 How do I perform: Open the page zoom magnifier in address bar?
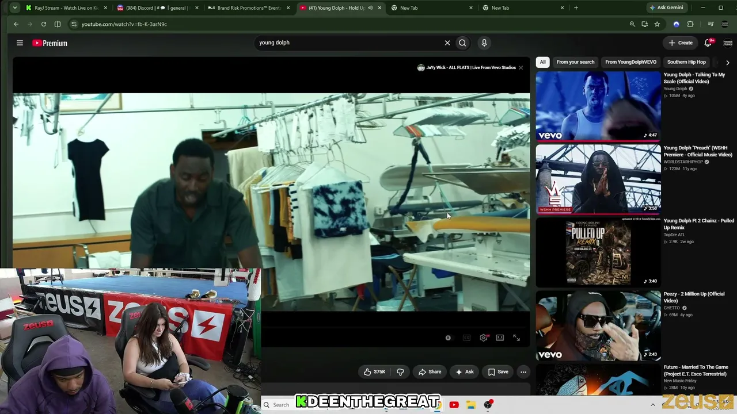(x=632, y=24)
